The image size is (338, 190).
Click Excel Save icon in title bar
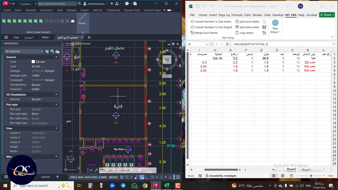(198, 6)
